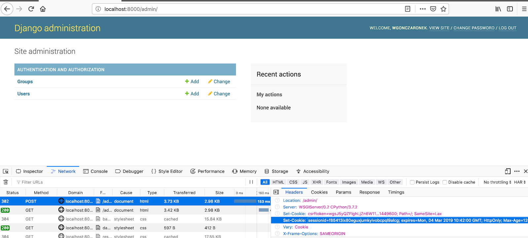Toggle the XHR request filter

[317, 182]
